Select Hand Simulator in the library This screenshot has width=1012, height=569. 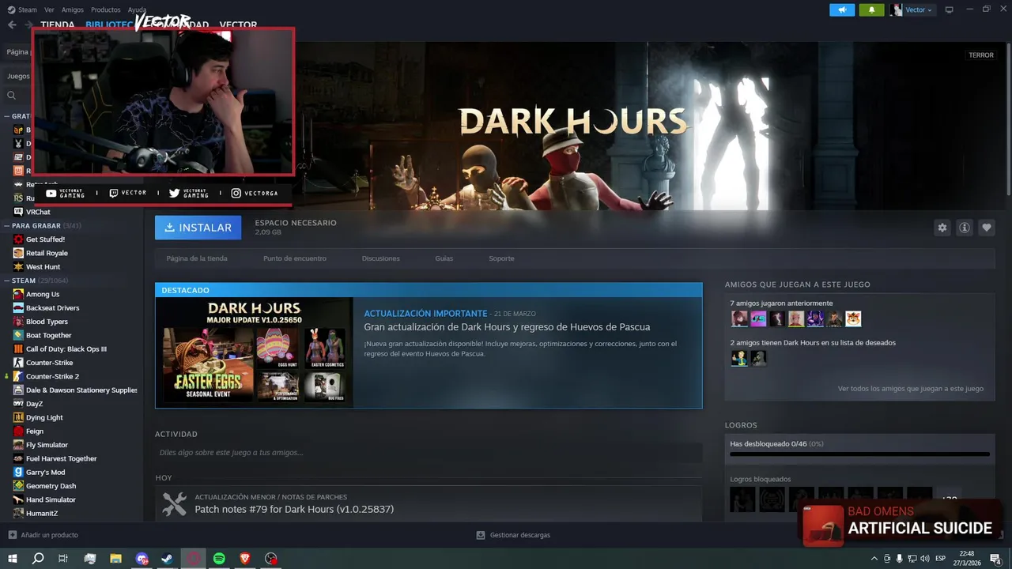(51, 499)
